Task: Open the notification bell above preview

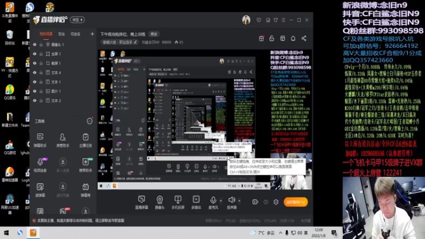Action: click(x=293, y=38)
